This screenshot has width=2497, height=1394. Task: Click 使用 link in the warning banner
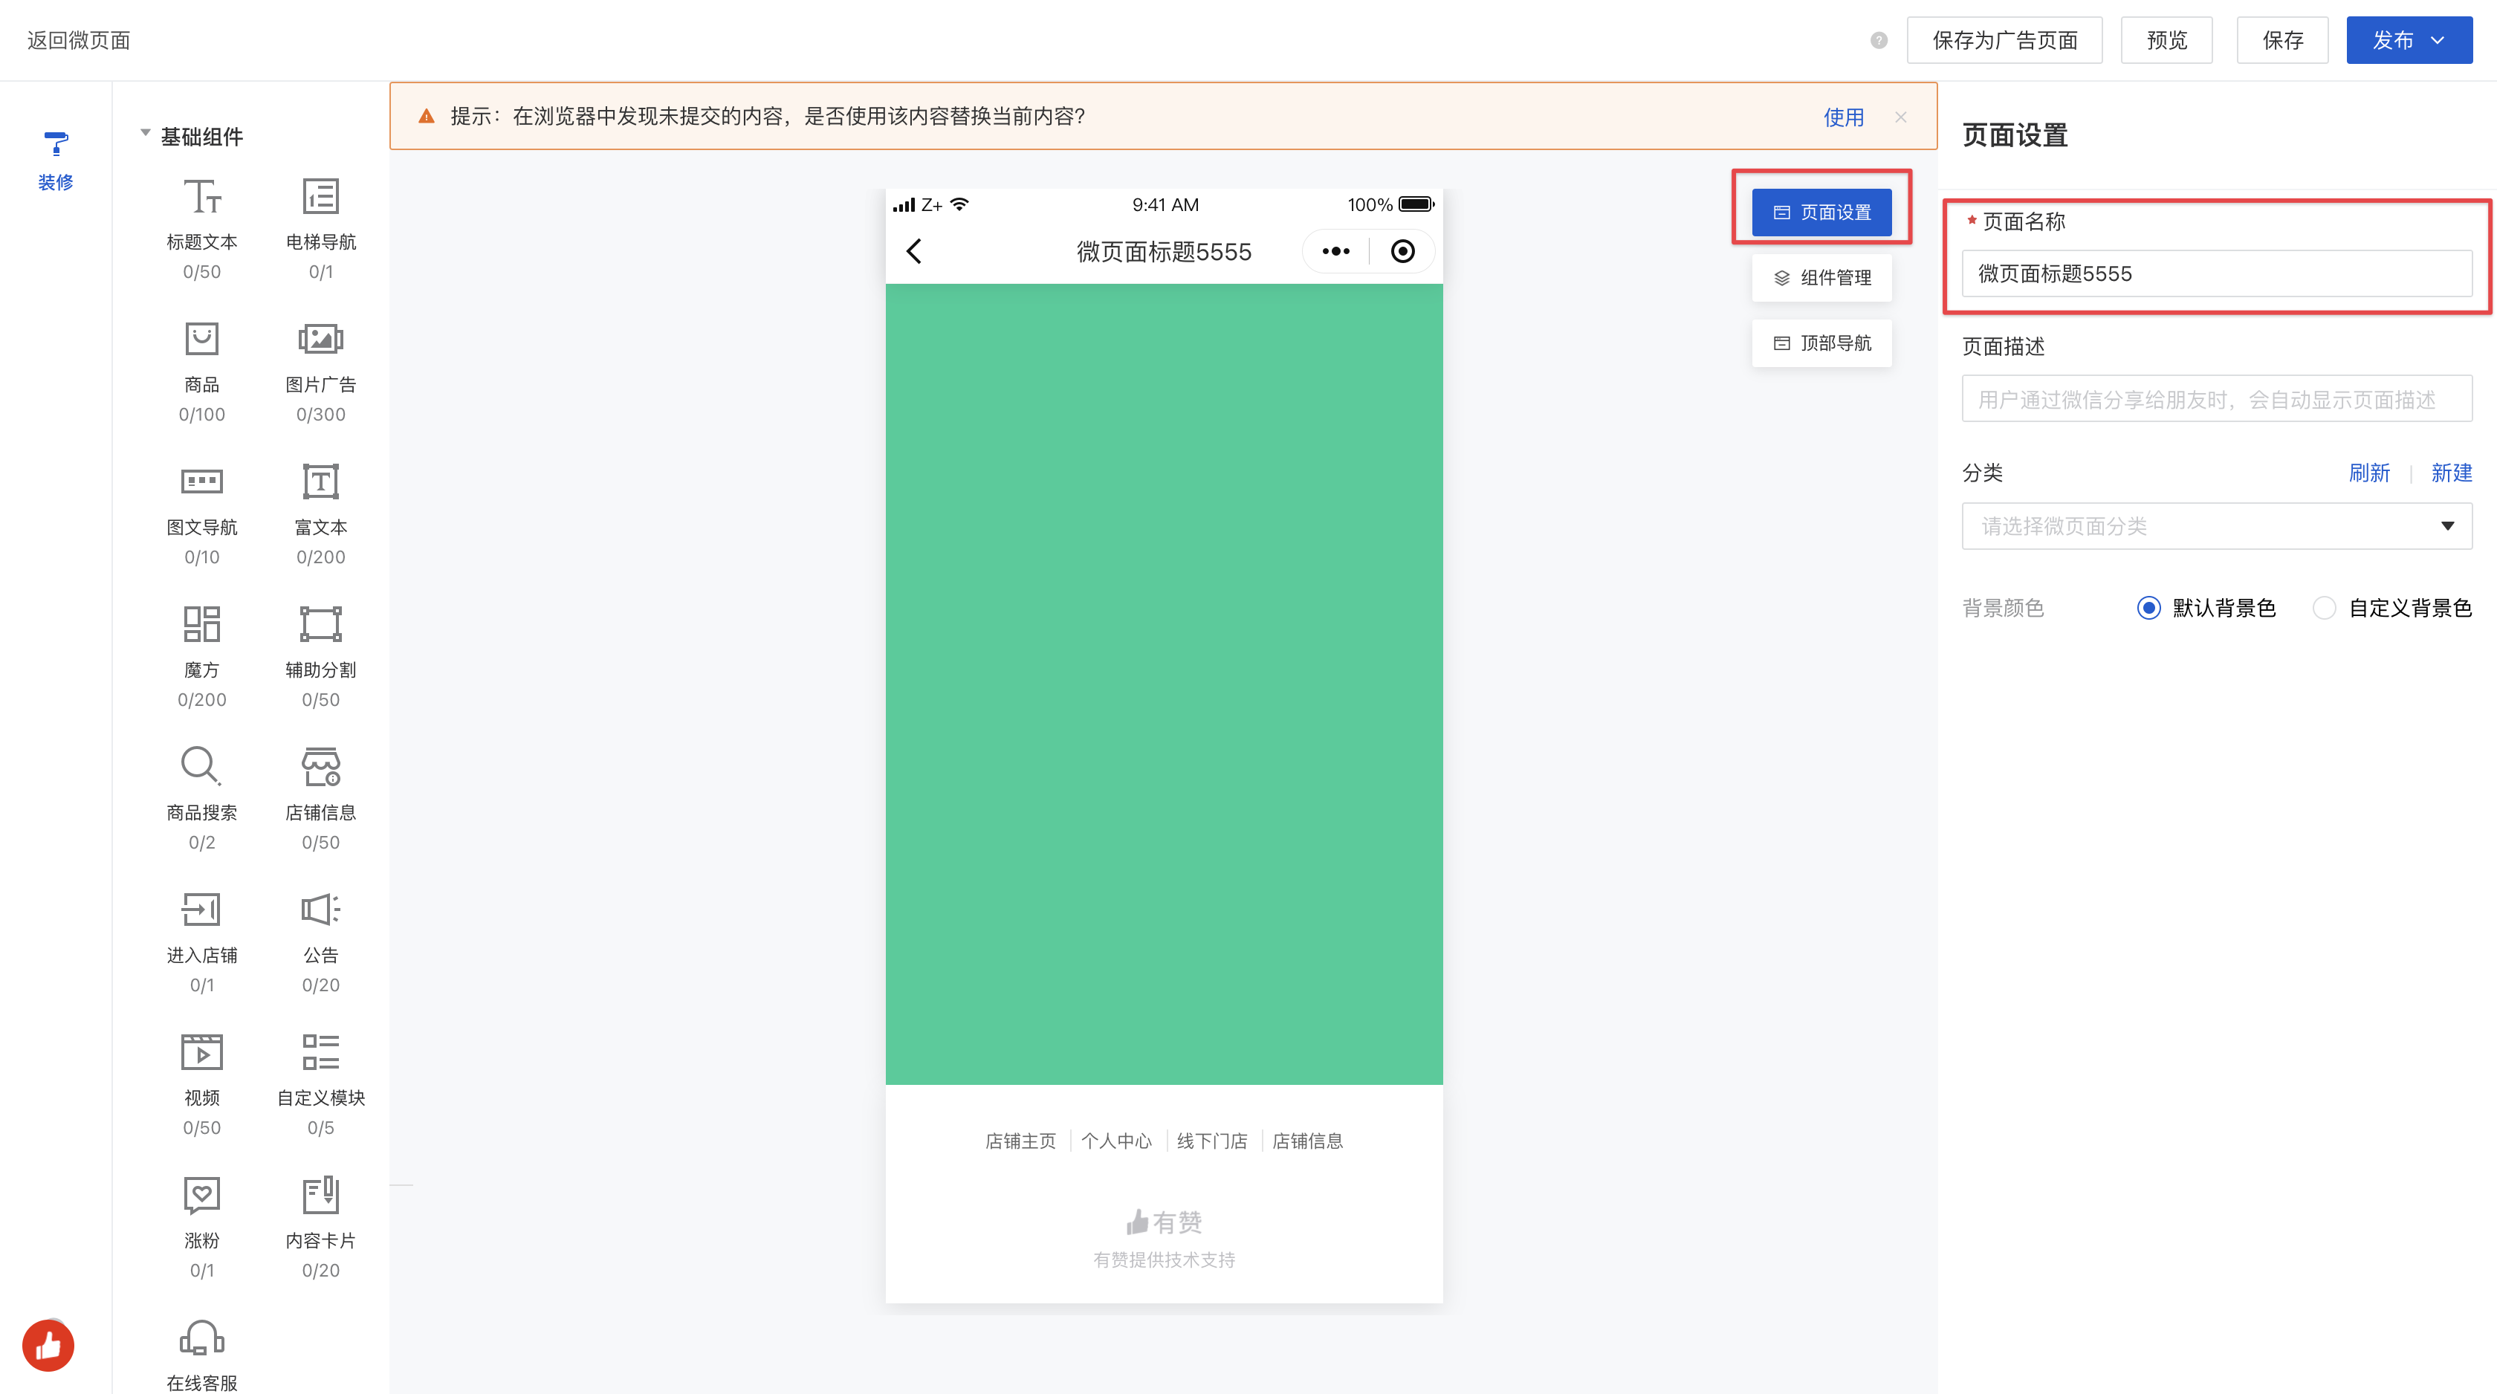(x=1843, y=117)
